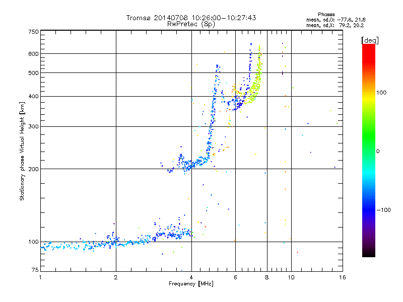Click the y-axis tick label '750'
Viewport: 403px width, 302px height.
[x=33, y=32]
